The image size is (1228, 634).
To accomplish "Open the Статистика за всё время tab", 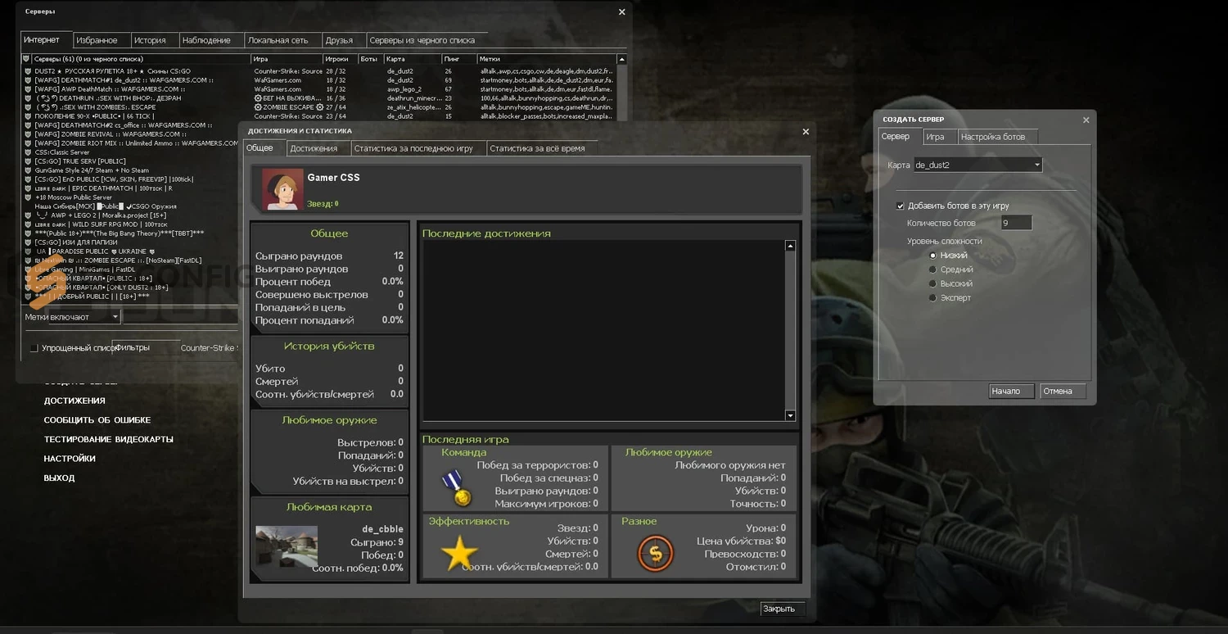I will click(x=537, y=148).
